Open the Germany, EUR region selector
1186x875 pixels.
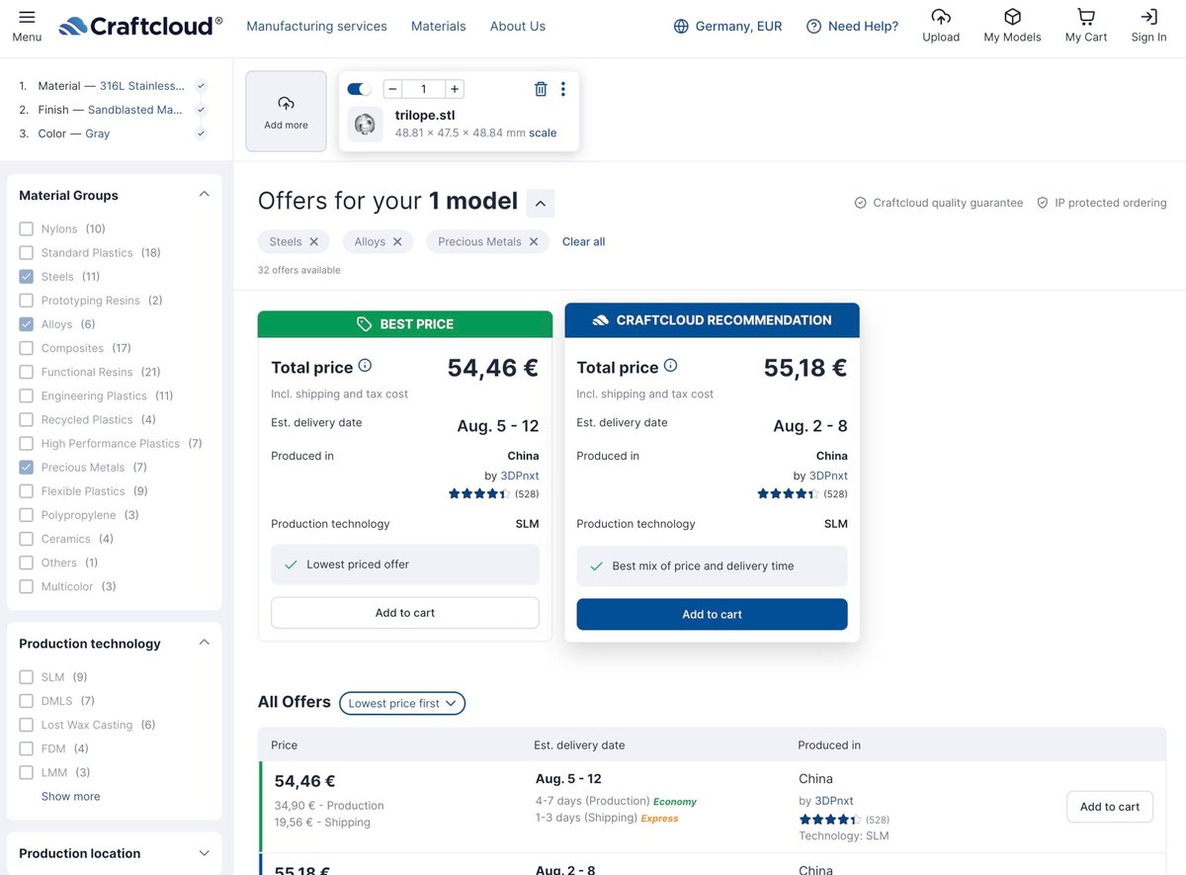click(727, 27)
